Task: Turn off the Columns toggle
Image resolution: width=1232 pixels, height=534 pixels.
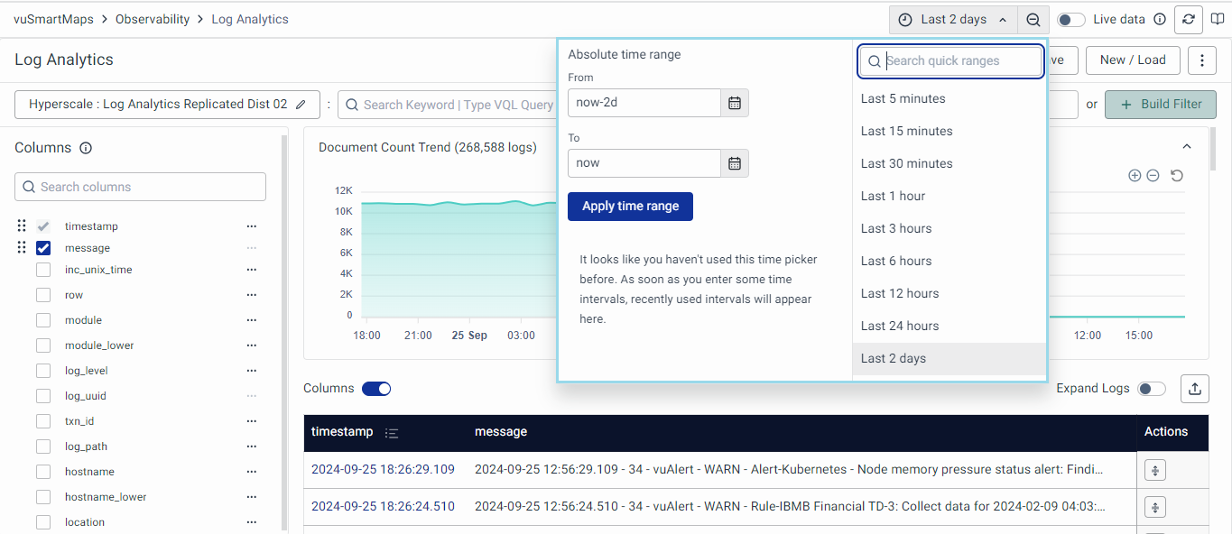Action: pos(376,389)
